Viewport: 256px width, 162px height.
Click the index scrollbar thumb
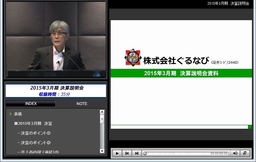click(102, 119)
